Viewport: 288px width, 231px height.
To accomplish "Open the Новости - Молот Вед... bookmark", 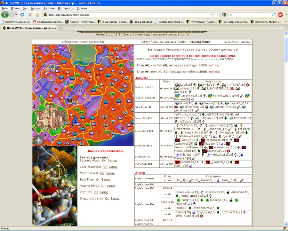I will [80, 22].
